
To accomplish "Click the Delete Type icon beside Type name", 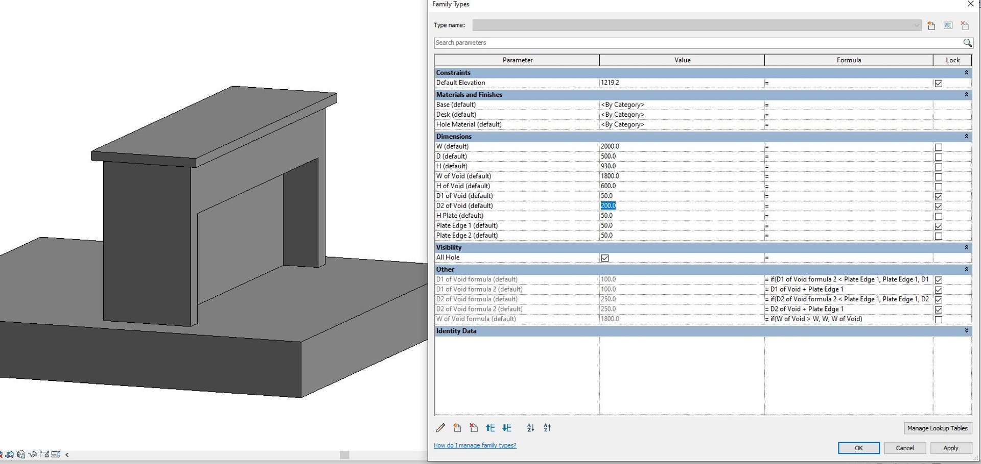I will point(965,25).
